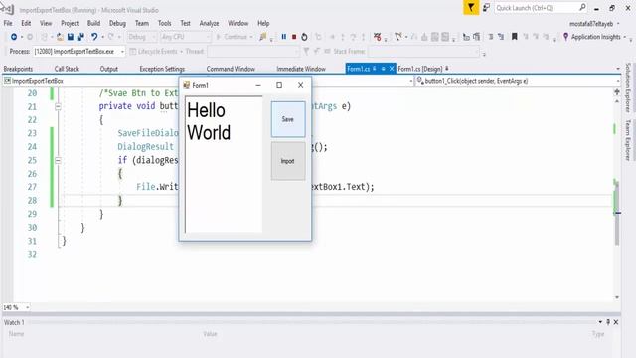Click the feedback icon beside Quick Launch
The image size is (636, 358).
pyautogui.click(x=486, y=7)
